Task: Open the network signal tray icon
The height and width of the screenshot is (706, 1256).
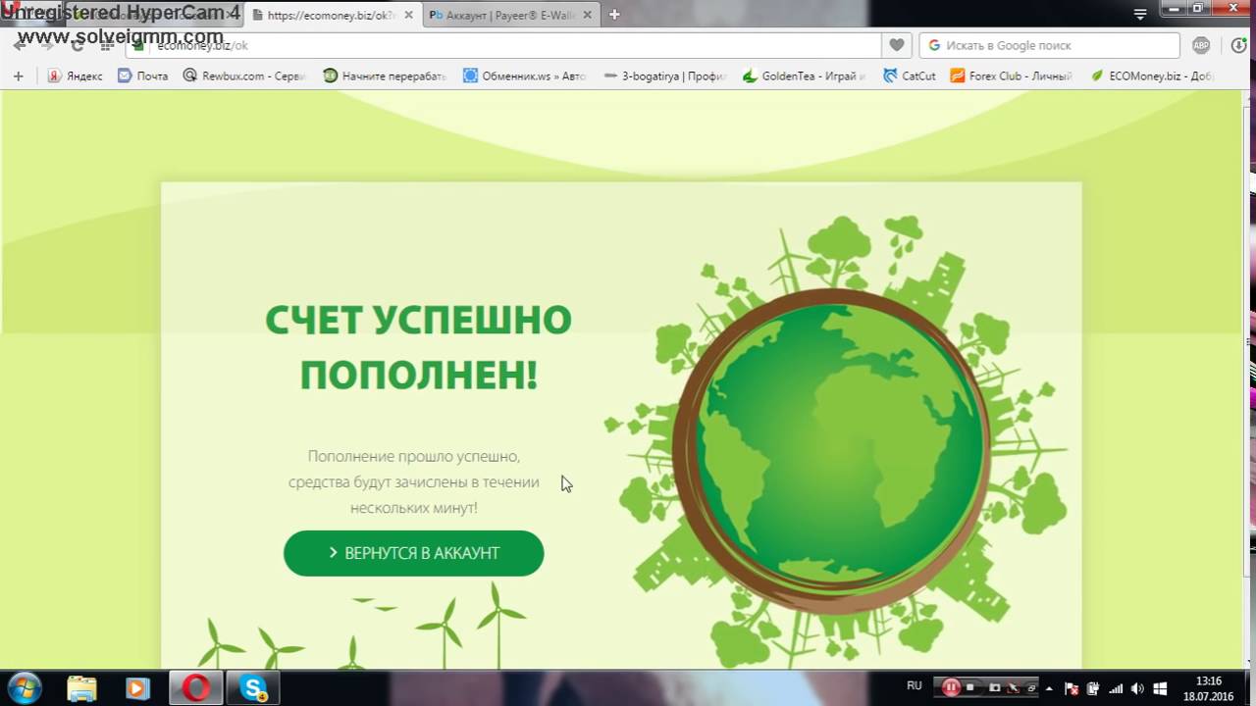Action: tap(1116, 688)
